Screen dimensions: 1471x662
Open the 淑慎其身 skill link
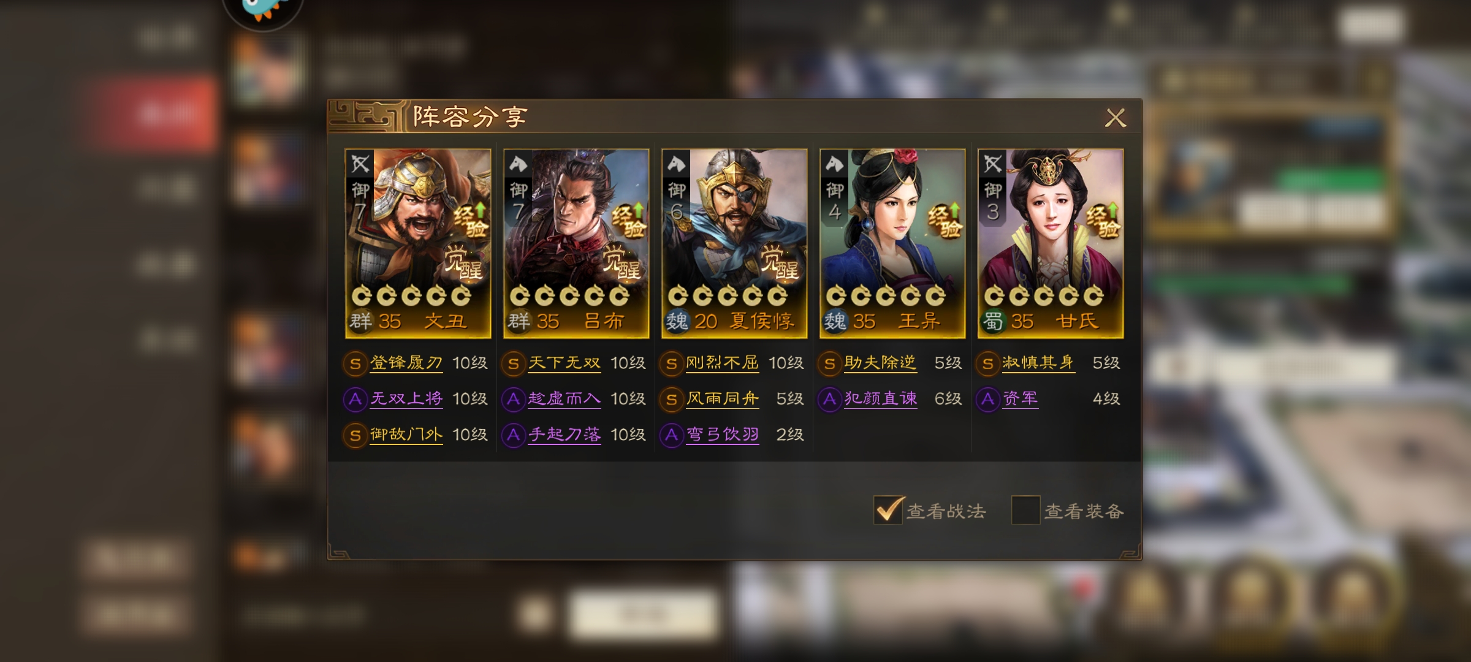click(1039, 363)
